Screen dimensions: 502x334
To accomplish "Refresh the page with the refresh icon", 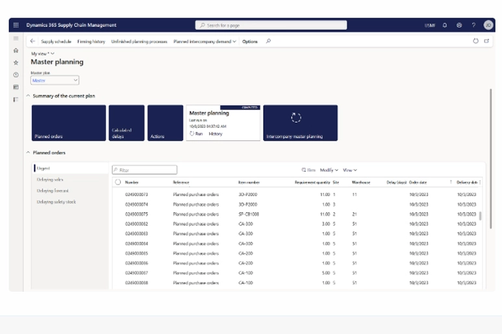I will [x=475, y=41].
